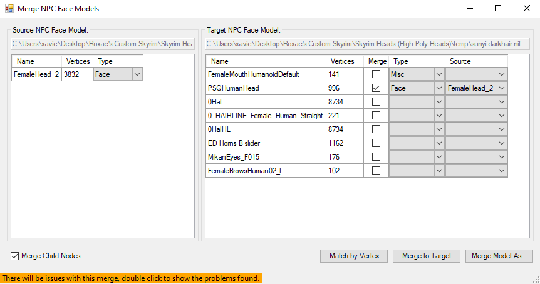The height and width of the screenshot is (284, 540).
Task: Open Type dropdown for FemaleBrowsHuman02_l
Action: [417, 171]
